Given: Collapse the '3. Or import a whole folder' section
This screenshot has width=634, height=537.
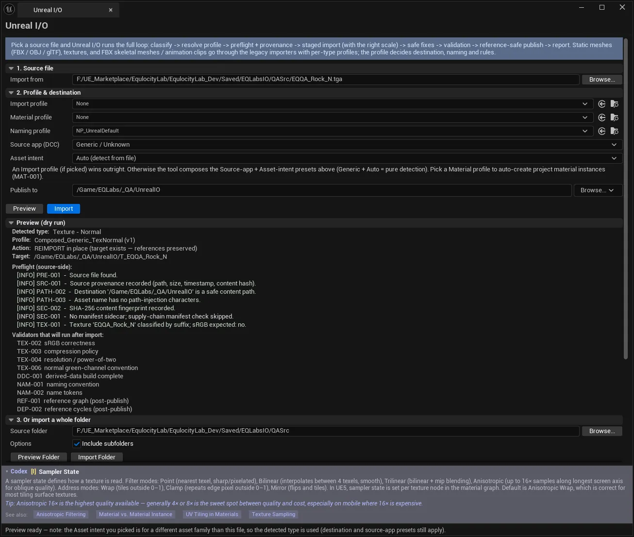Looking at the screenshot, I should pyautogui.click(x=11, y=420).
